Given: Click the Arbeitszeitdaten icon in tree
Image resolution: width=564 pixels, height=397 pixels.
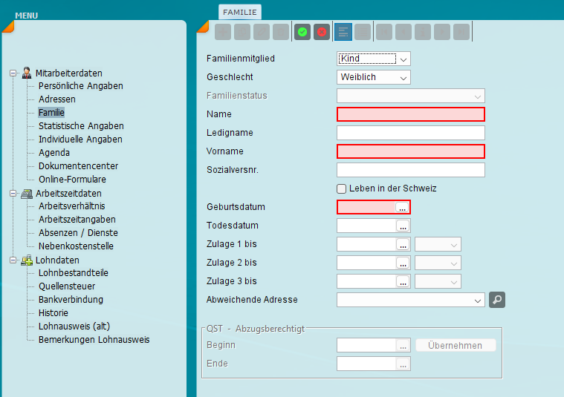Looking at the screenshot, I should (x=27, y=194).
